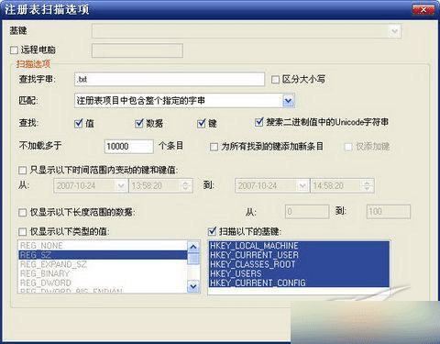
Task: Click the 13:58:20 time spinner
Action: coord(185,185)
